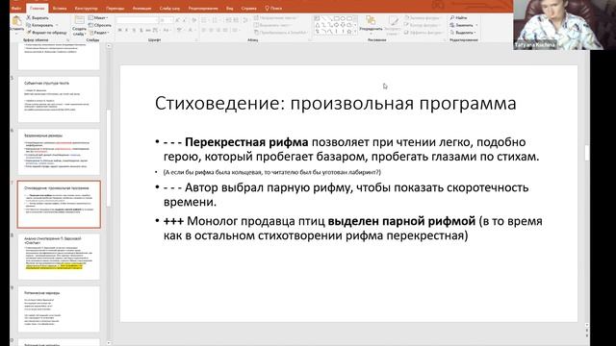The image size is (616, 346).
Task: Toggle Align Right paragraph alignment
Action: coord(218,30)
